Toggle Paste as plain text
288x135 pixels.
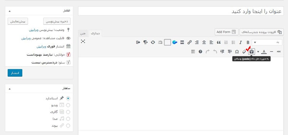(252, 52)
